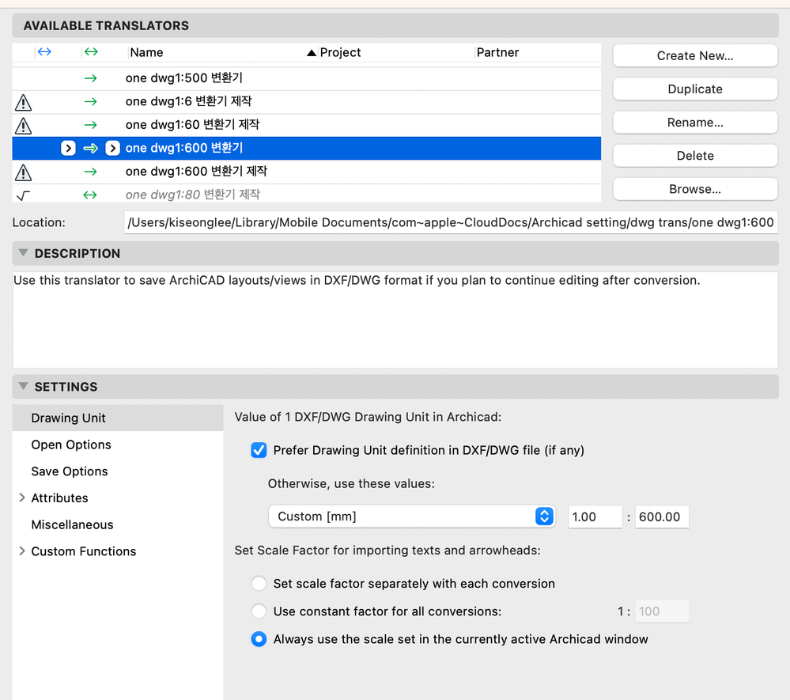Select Save Options in the settings sidebar

(68, 471)
